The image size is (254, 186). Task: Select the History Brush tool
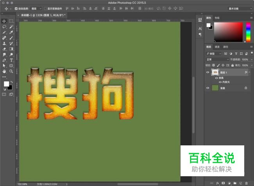coord(11,43)
